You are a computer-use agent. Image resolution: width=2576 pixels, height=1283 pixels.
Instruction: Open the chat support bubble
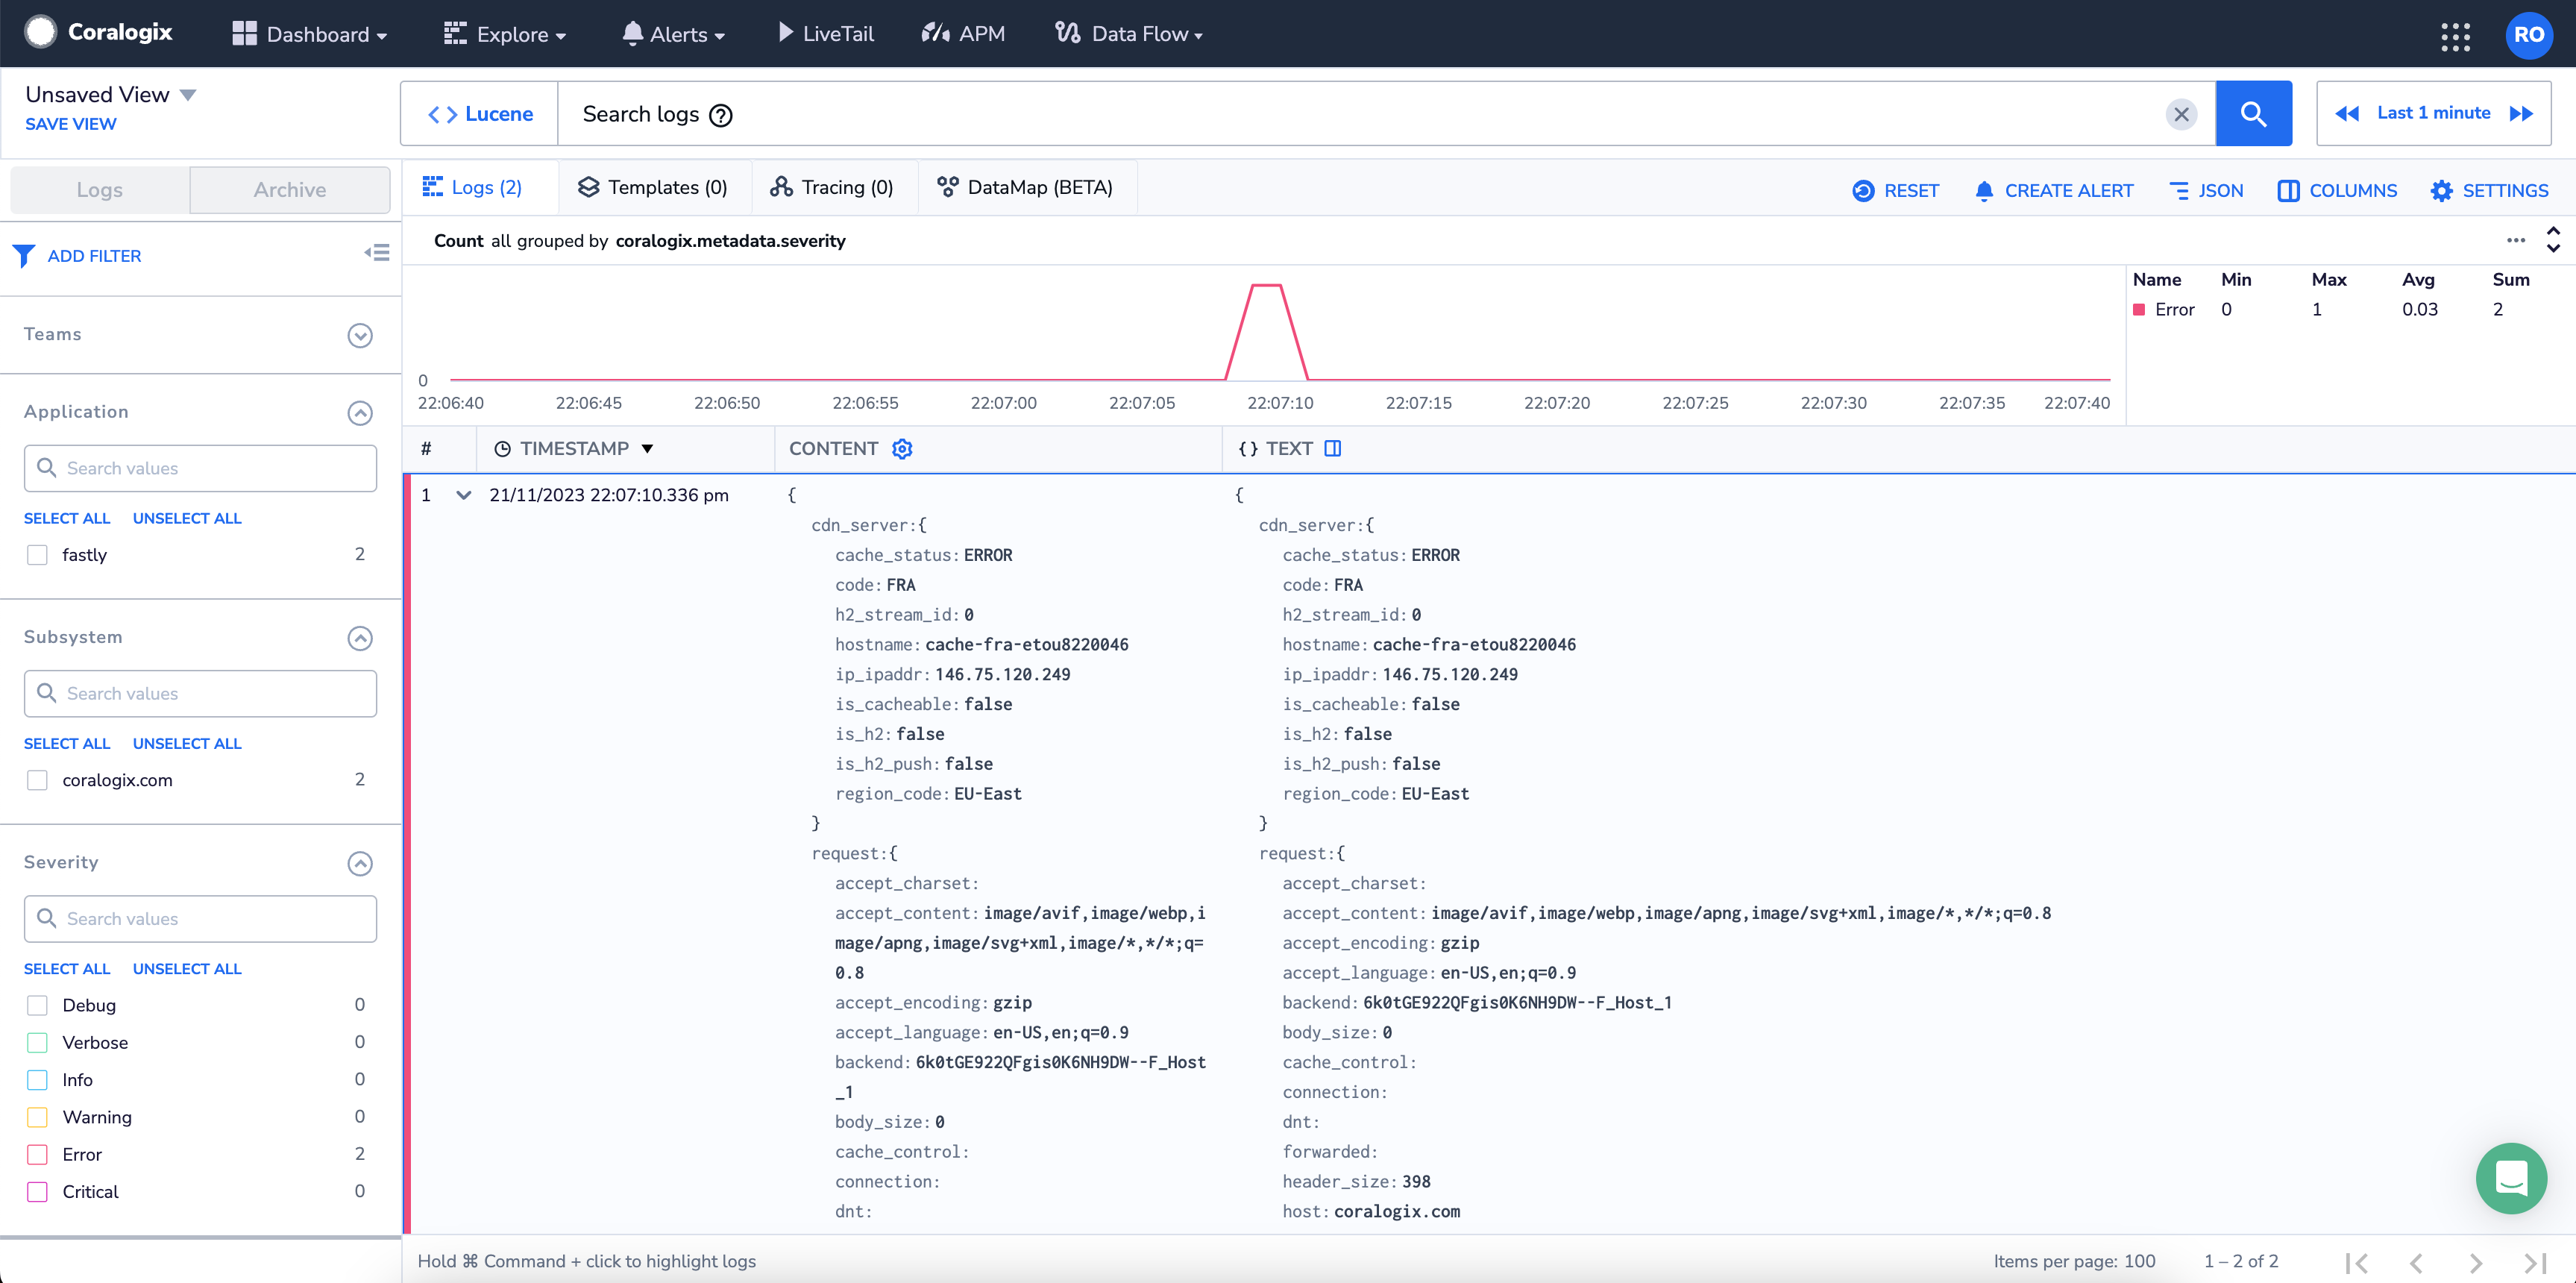coord(2511,1178)
